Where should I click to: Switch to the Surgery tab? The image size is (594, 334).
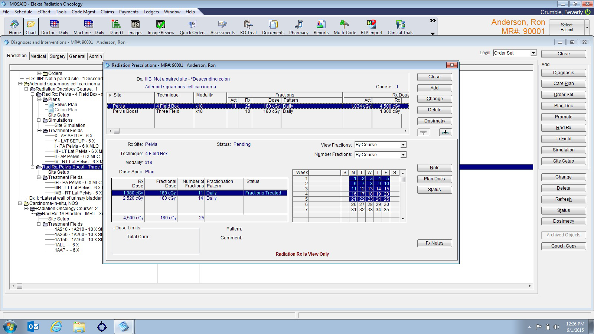58,56
